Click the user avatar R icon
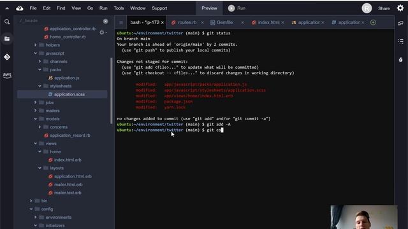 [x=367, y=8]
